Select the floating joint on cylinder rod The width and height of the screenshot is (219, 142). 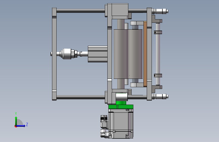(x=67, y=54)
